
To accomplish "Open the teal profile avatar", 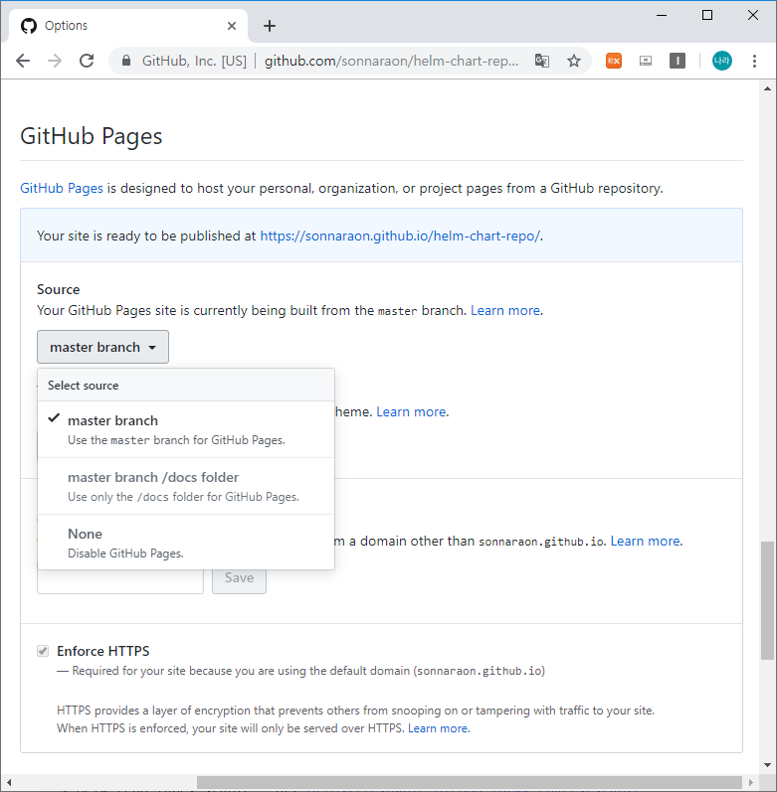I will pos(722,62).
